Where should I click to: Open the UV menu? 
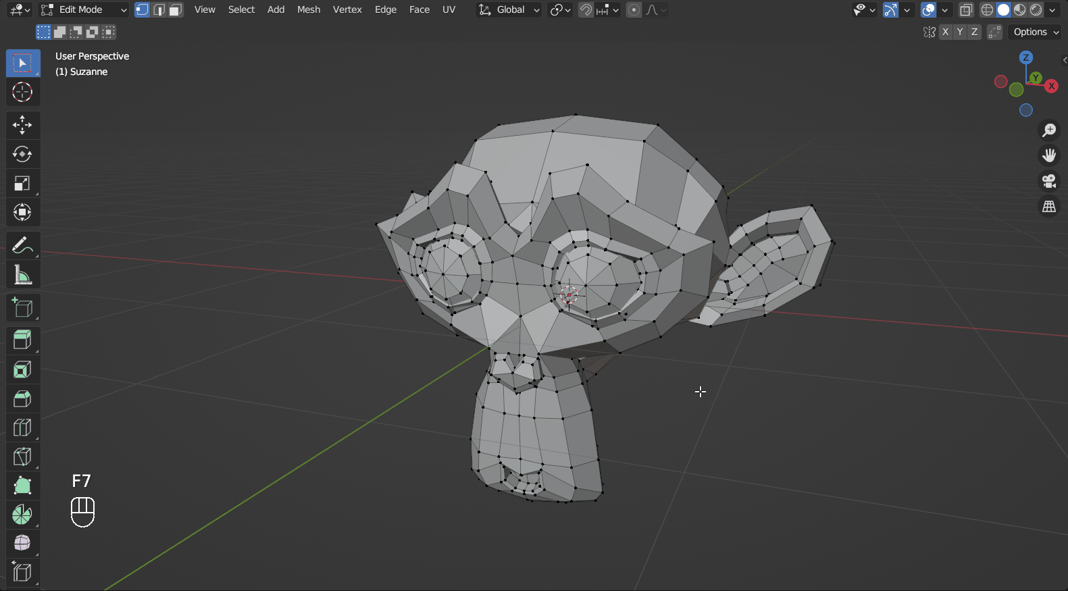click(x=449, y=9)
